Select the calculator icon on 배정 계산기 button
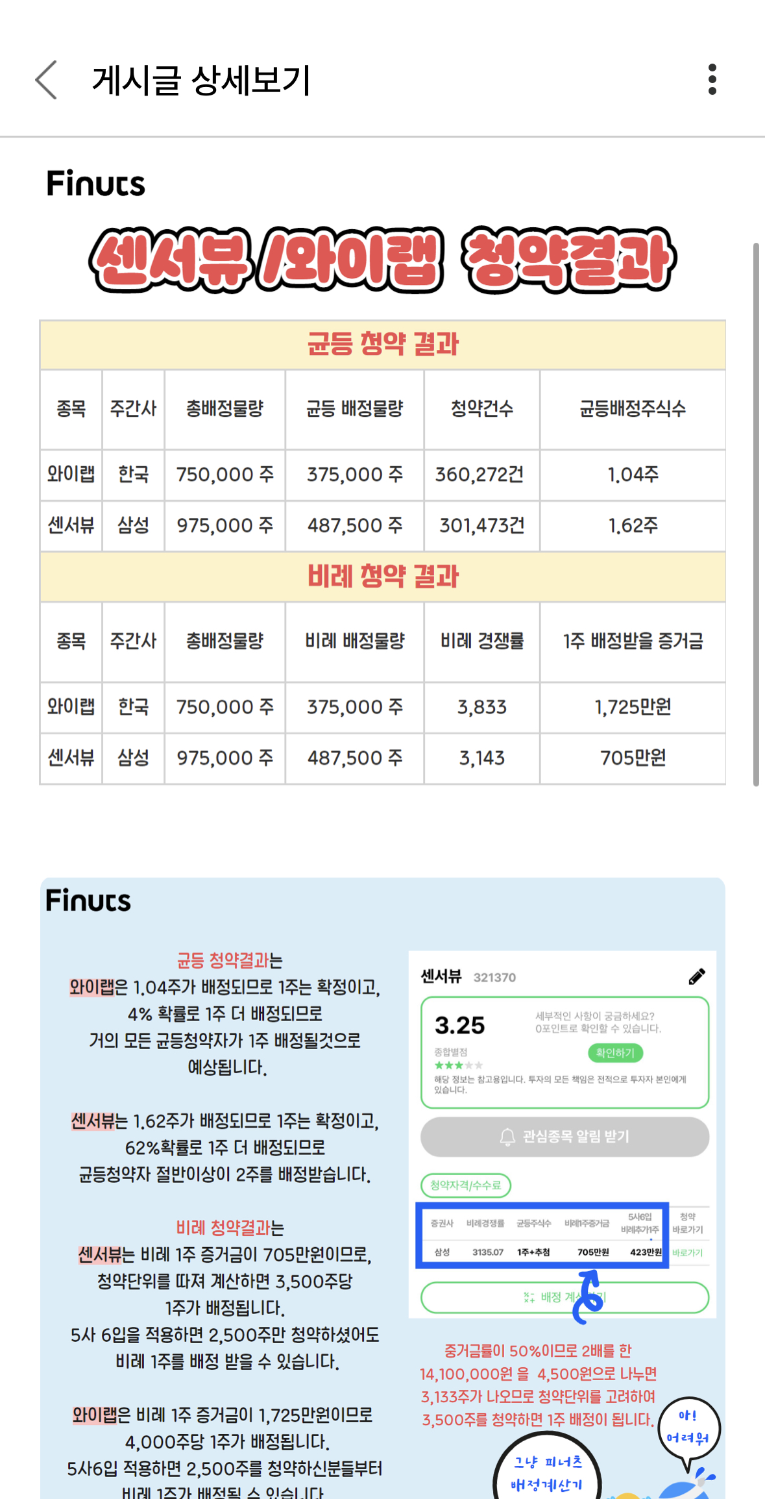This screenshot has width=765, height=1499. 531,1297
